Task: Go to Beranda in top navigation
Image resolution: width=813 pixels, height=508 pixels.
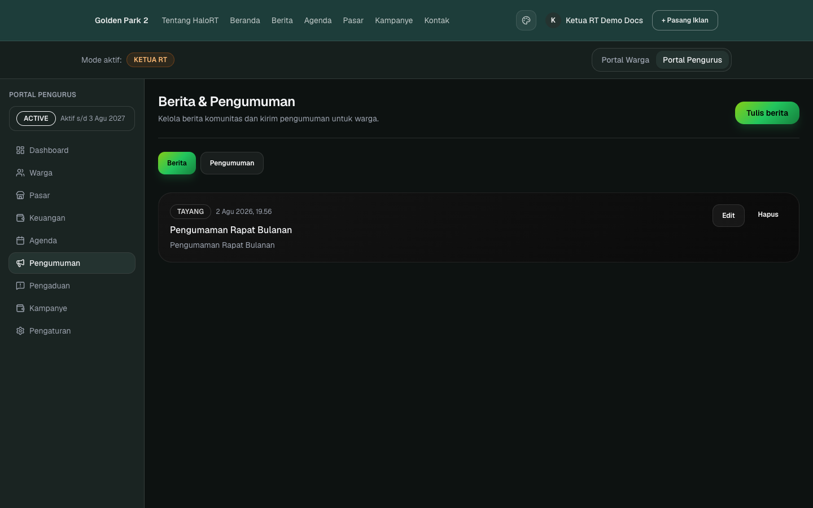Action: (245, 20)
